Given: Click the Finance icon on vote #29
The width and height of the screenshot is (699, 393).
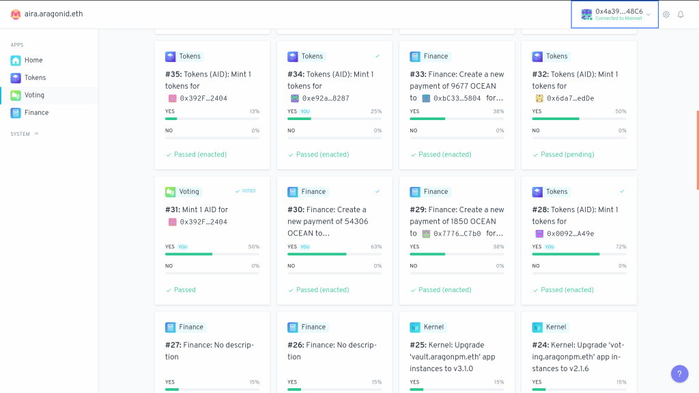Looking at the screenshot, I should click(415, 192).
